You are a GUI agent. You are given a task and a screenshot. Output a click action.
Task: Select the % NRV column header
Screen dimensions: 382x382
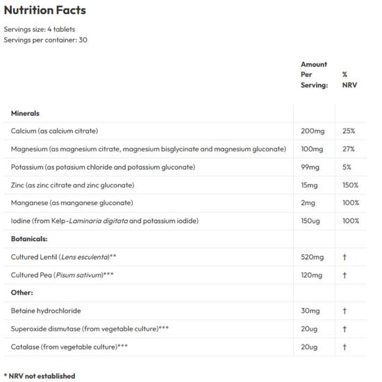tap(349, 80)
